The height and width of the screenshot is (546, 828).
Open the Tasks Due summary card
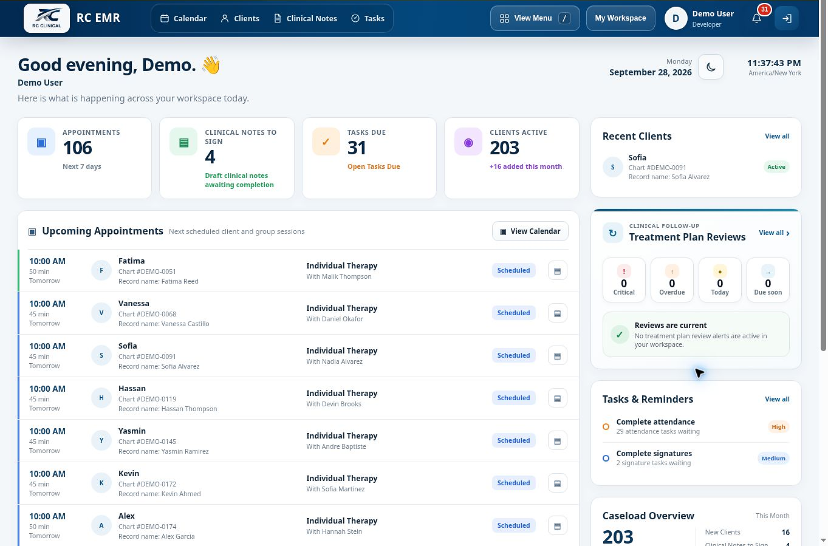point(369,158)
